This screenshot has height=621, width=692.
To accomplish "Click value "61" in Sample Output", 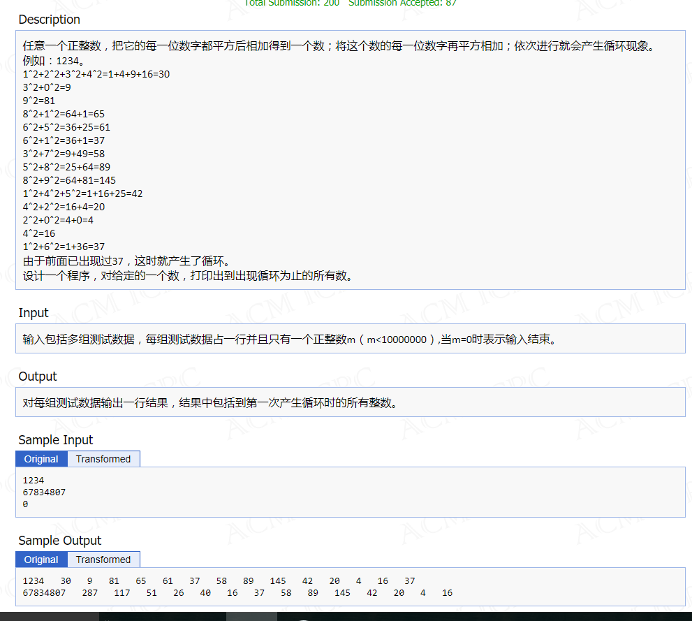I will pos(168,581).
